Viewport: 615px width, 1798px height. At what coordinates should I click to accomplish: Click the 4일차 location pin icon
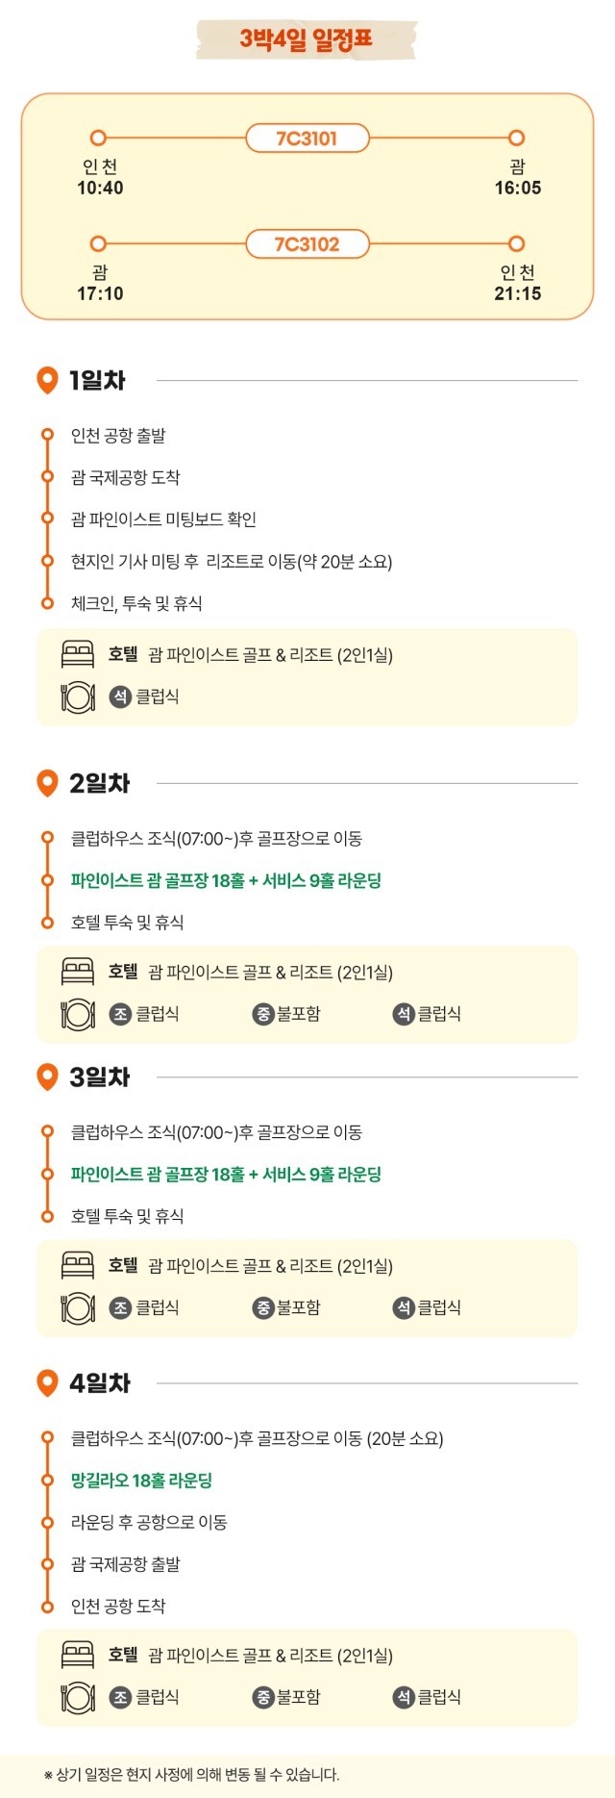point(47,1383)
